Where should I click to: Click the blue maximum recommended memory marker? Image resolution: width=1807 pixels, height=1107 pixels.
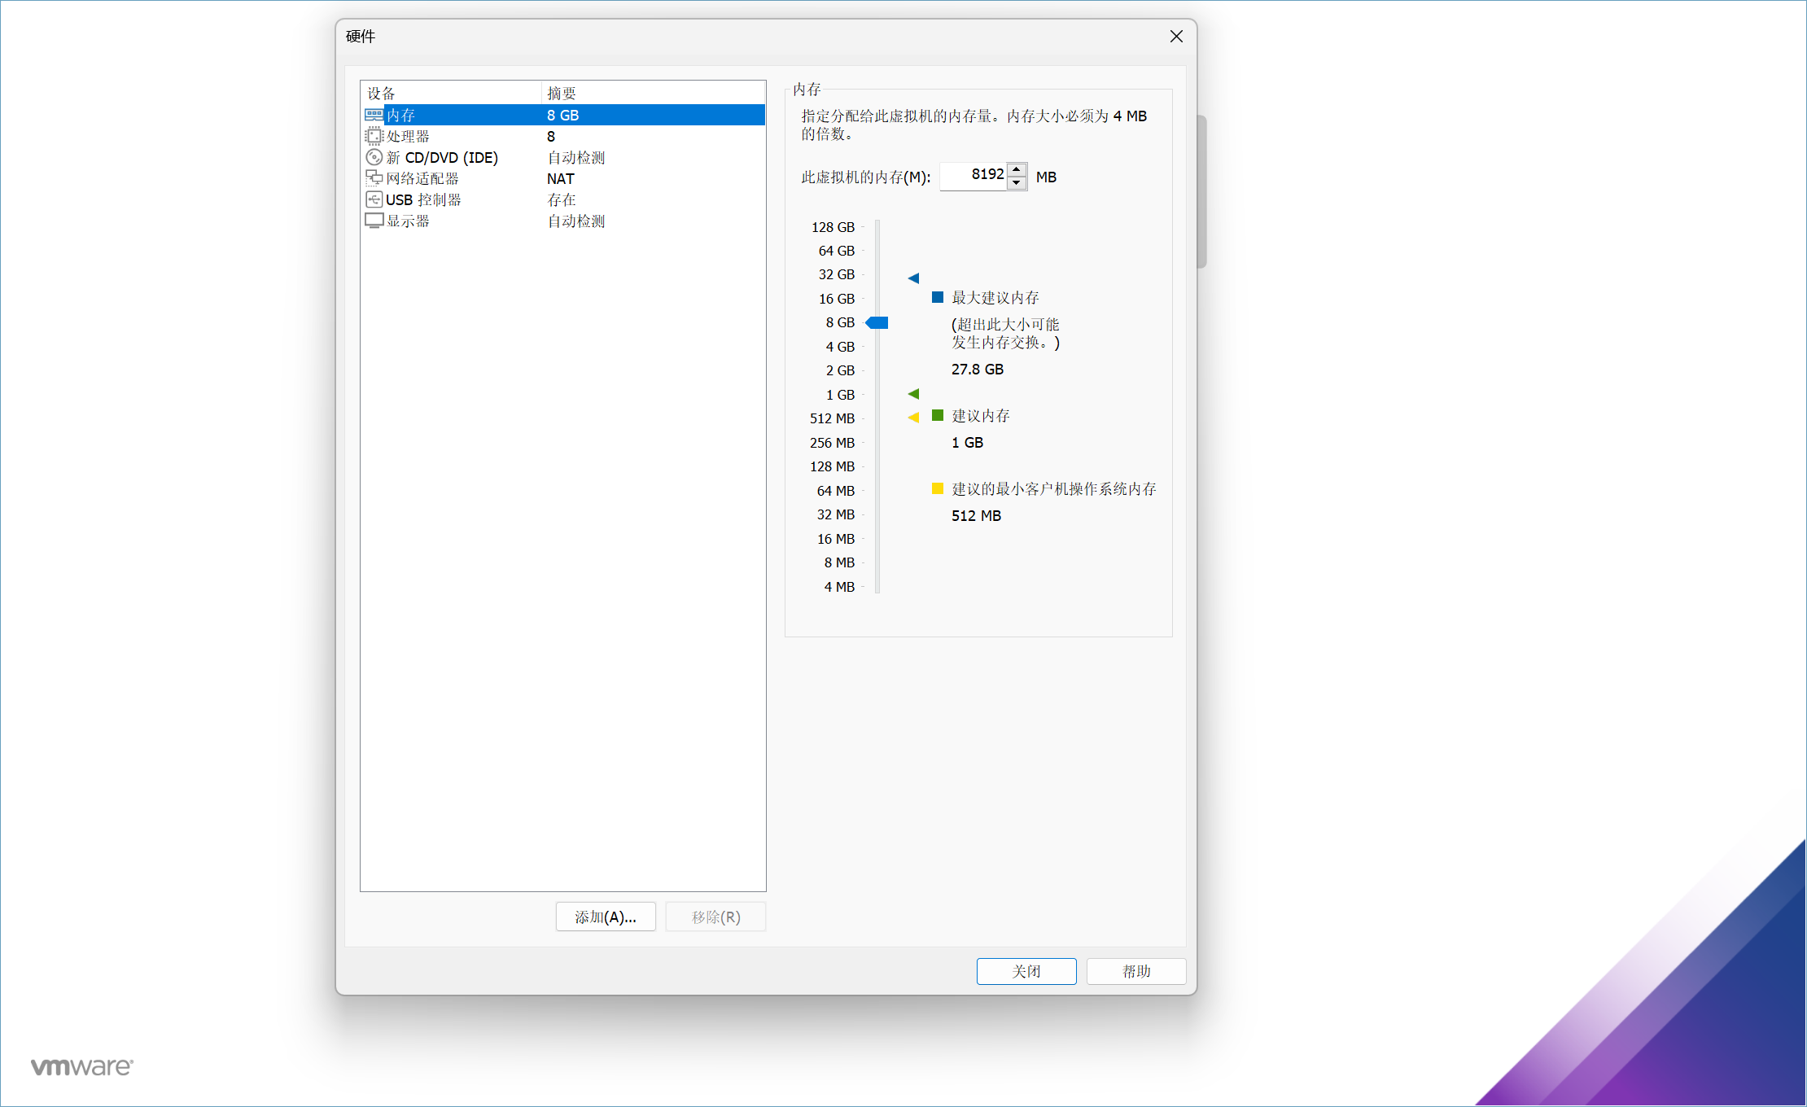coord(913,278)
